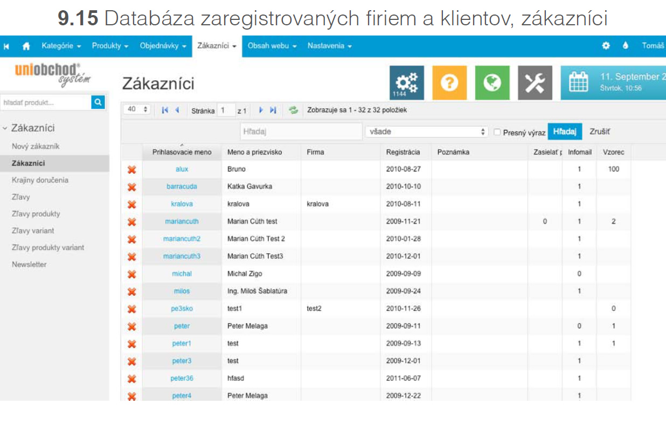
Task: Open the Objednávky menu
Action: 163,46
